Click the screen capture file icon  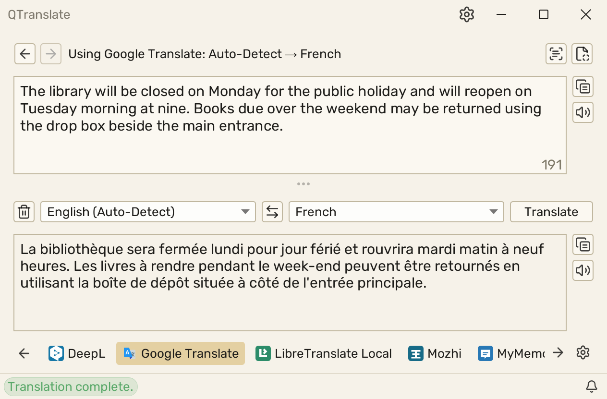click(x=582, y=54)
